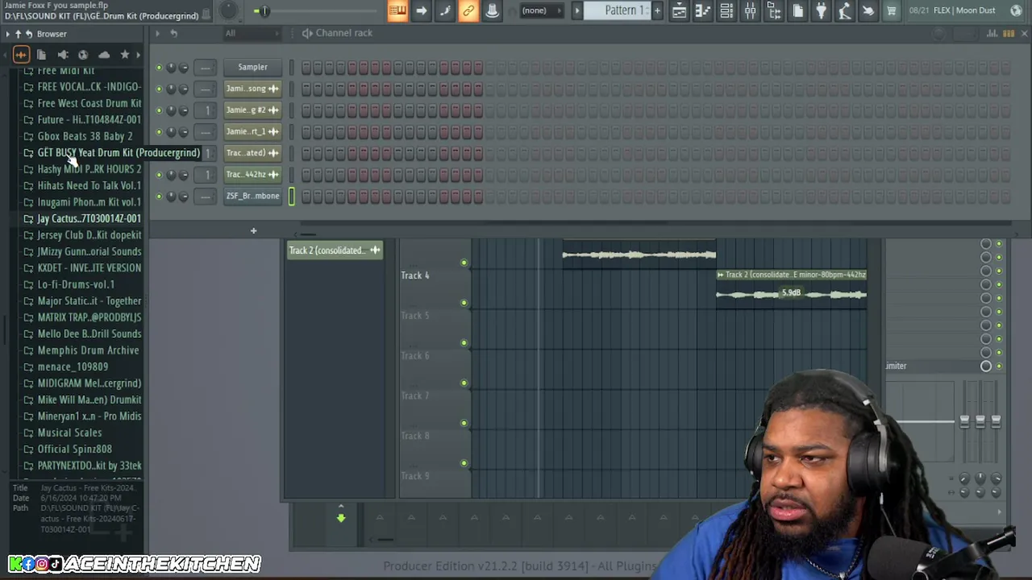Open the Mixer view icon
The image size is (1032, 580).
[750, 10]
